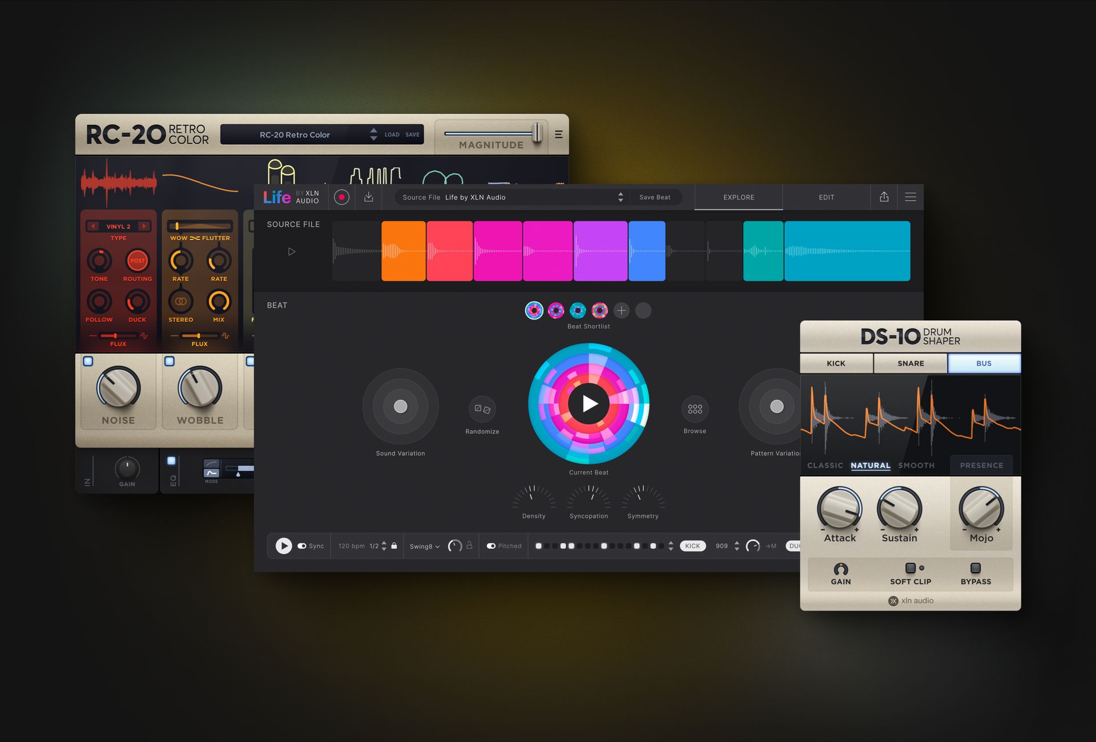Select the DS-10 BUS tab

coord(984,363)
